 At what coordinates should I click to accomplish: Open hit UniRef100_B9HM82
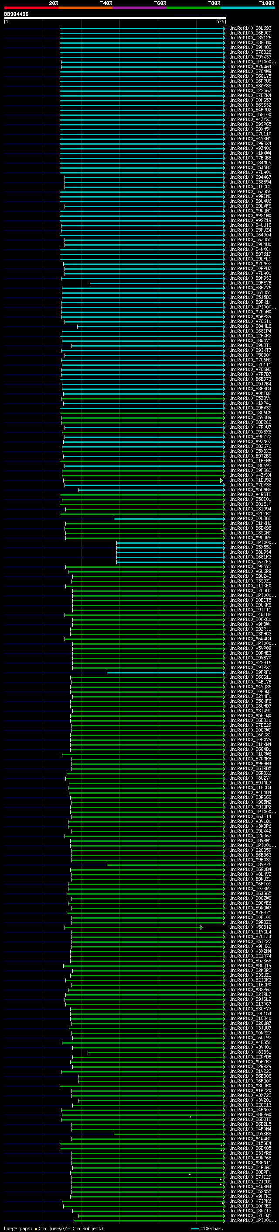pos(250,47)
